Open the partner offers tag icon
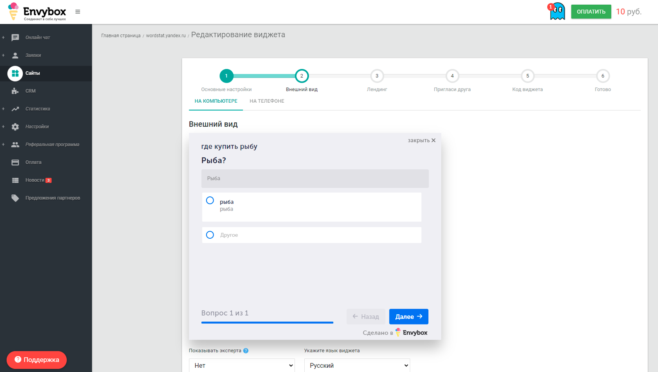 click(15, 198)
